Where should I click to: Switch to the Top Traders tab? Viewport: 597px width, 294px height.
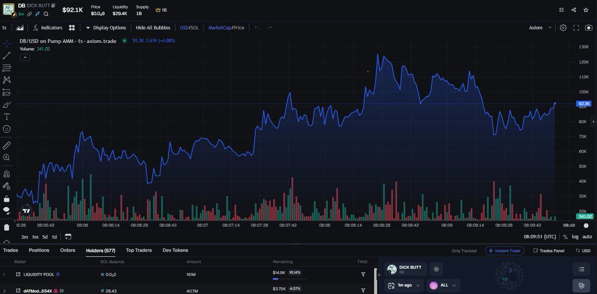[x=139, y=250]
